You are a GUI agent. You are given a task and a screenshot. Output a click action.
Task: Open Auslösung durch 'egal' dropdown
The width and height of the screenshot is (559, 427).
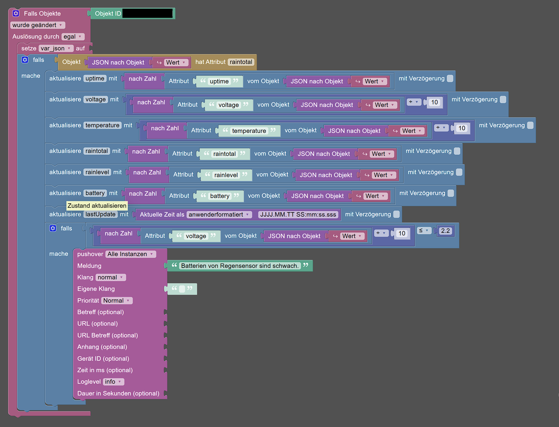pyautogui.click(x=73, y=37)
